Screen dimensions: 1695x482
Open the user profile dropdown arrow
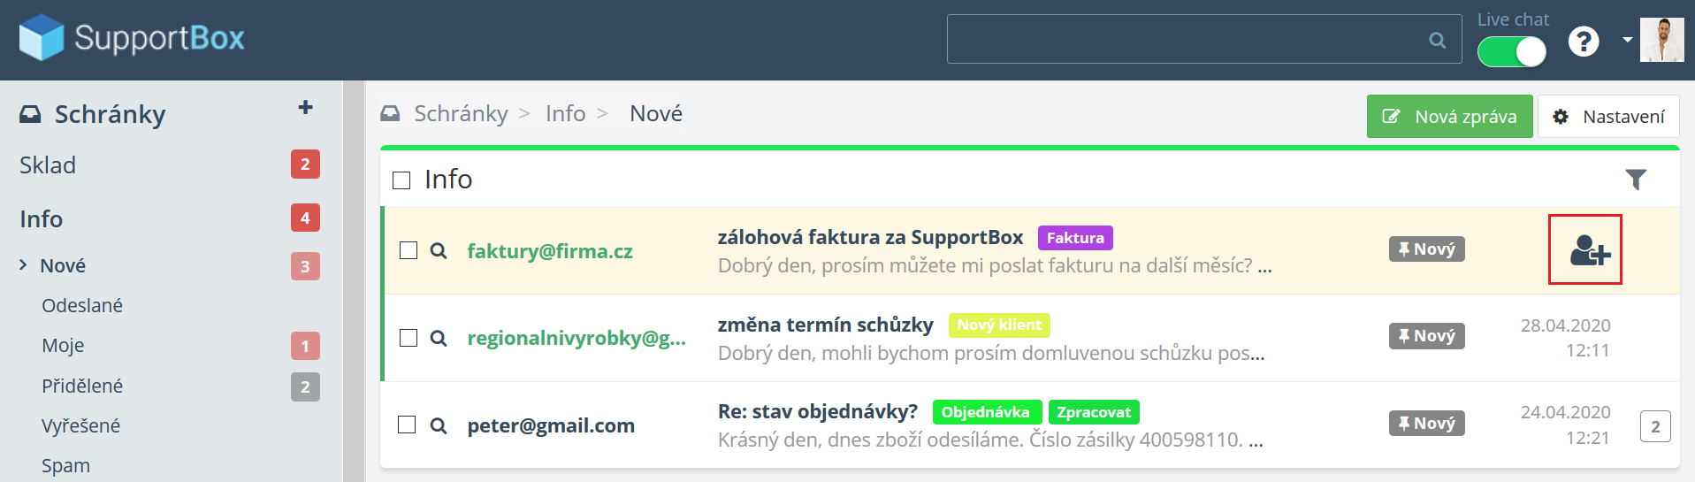[x=1627, y=40]
